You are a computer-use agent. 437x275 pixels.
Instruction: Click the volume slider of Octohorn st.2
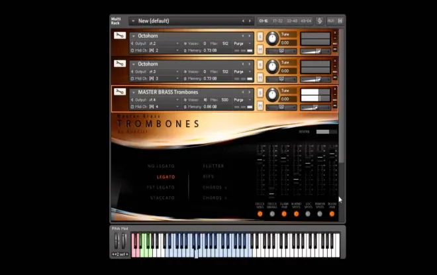click(x=315, y=51)
